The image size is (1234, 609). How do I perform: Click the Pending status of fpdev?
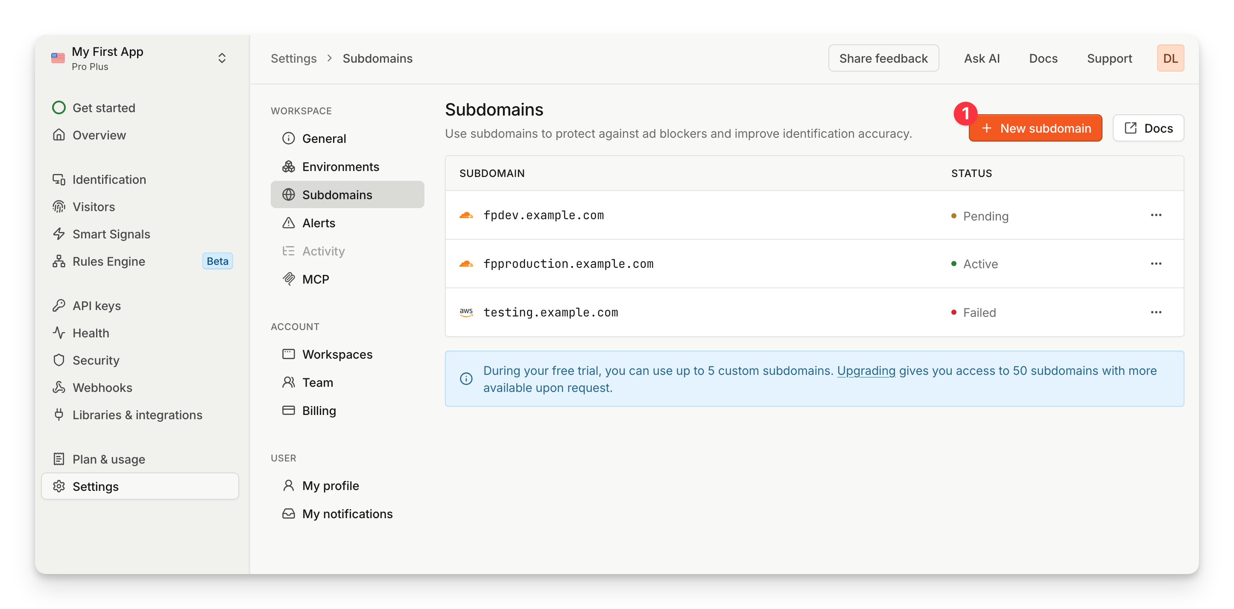pos(980,216)
